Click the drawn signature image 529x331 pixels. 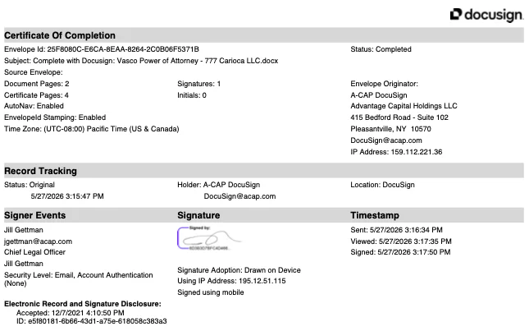pyautogui.click(x=210, y=238)
